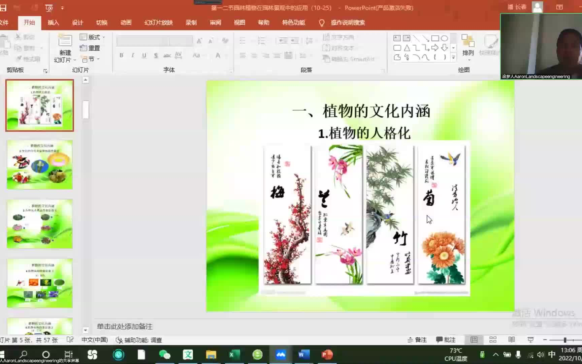The height and width of the screenshot is (364, 582).
Task: Open the font name combo box
Action: (142, 41)
